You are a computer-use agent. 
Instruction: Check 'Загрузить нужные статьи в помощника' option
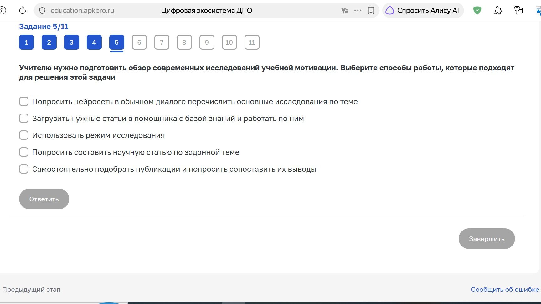click(24, 118)
